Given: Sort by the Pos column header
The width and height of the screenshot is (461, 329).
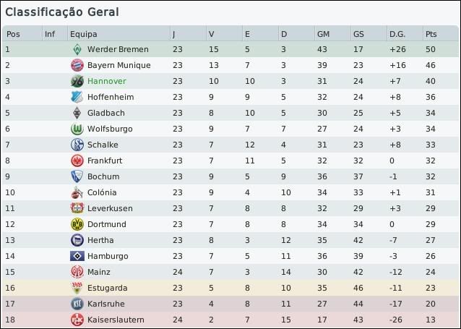Looking at the screenshot, I should pos(13,34).
